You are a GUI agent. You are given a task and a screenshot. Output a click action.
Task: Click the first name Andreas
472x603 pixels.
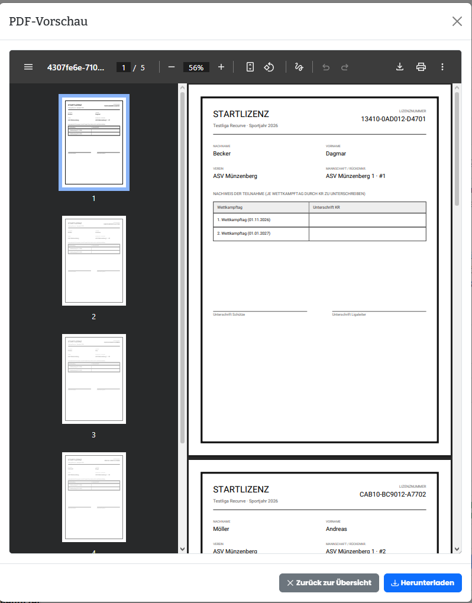click(x=336, y=529)
